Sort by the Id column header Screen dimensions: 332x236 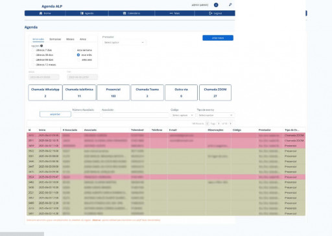click(x=30, y=130)
